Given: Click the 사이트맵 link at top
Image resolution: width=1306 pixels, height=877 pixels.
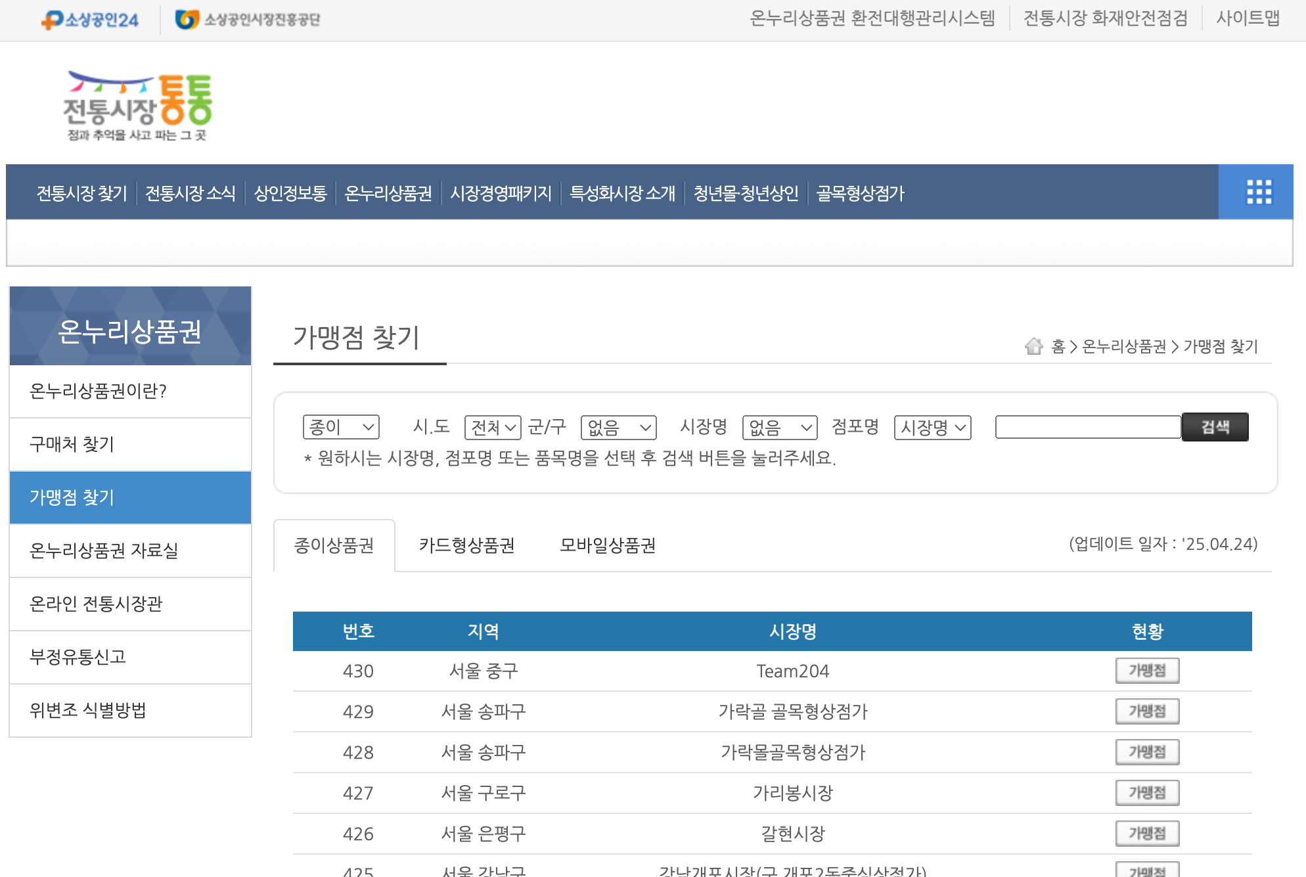Looking at the screenshot, I should [x=1248, y=18].
